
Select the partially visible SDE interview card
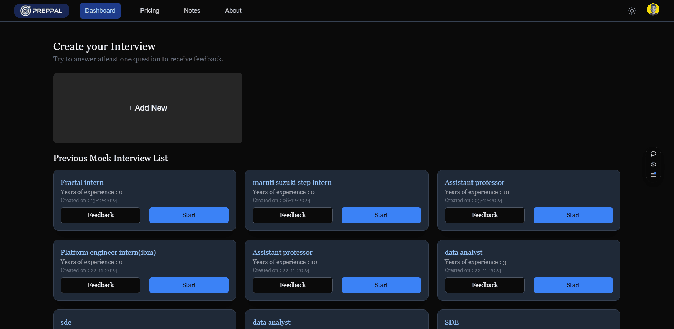[x=528, y=321]
